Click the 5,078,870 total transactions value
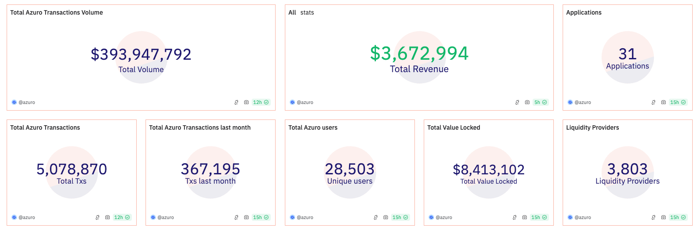Image resolution: width=698 pixels, height=231 pixels. tap(72, 169)
